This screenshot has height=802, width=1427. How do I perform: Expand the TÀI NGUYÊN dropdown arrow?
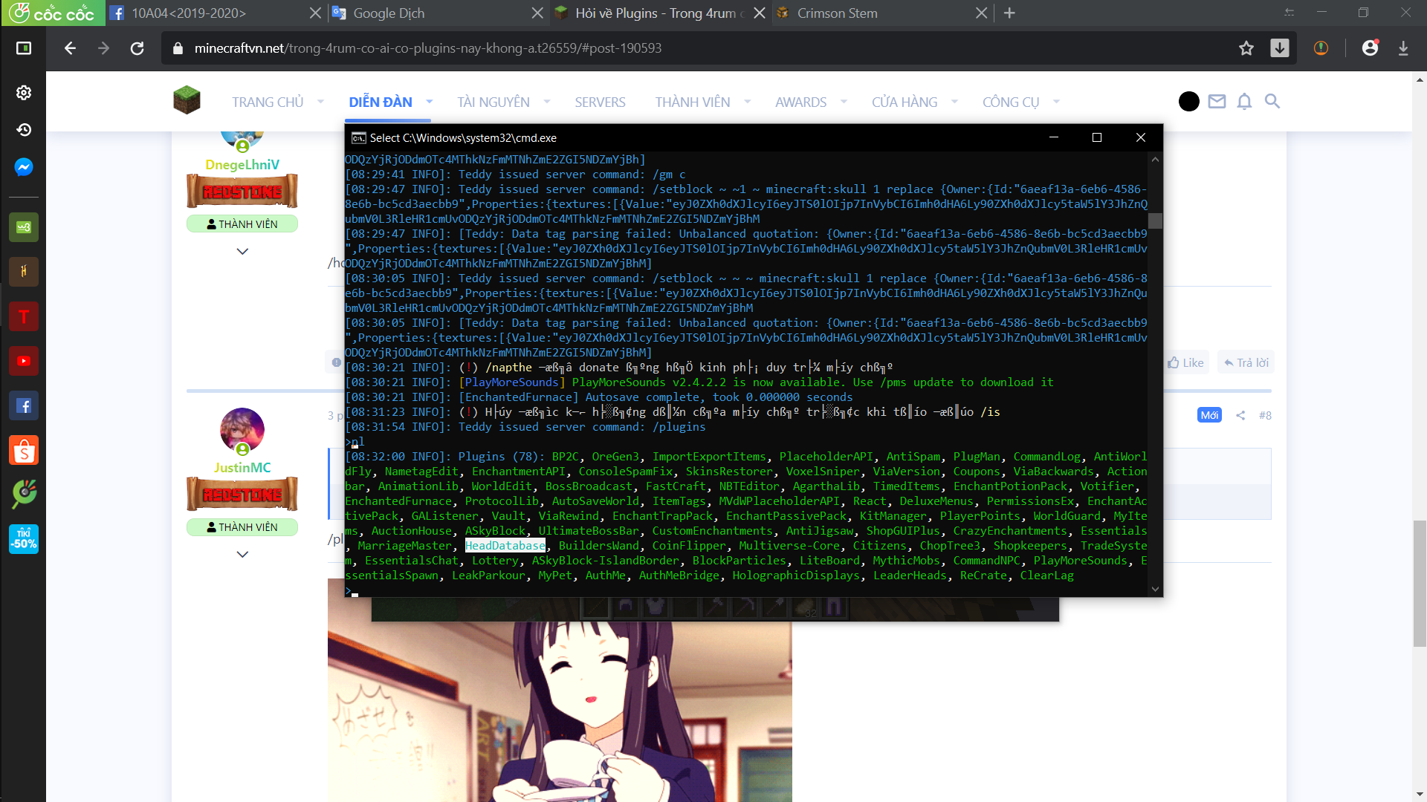[x=547, y=102]
